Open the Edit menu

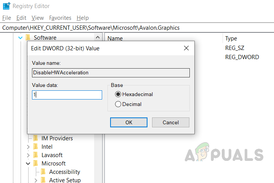[21, 18]
